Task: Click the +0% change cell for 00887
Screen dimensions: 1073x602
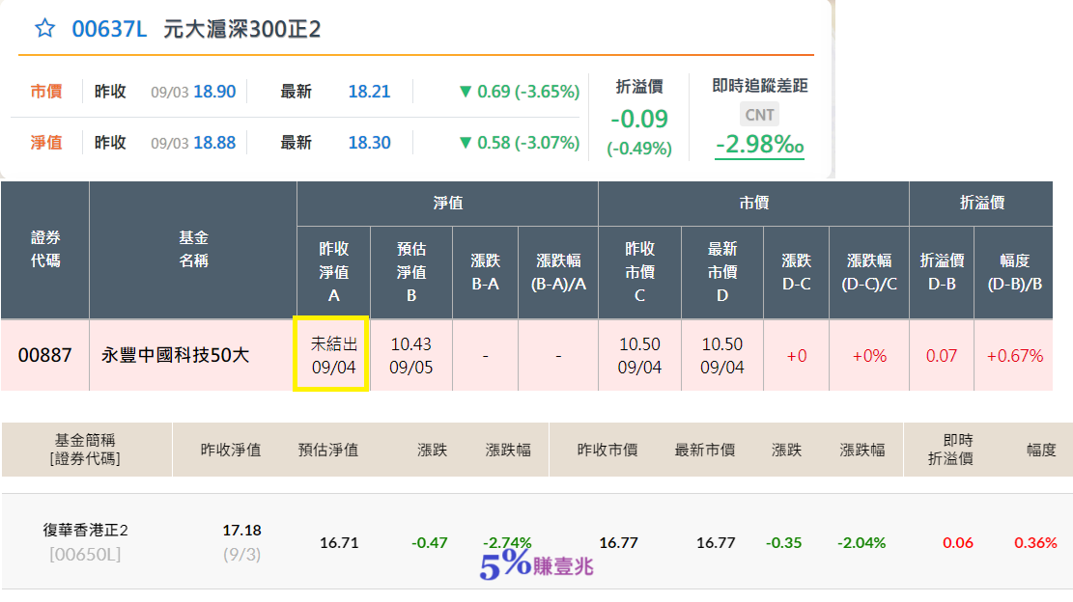Action: pyautogui.click(x=869, y=355)
